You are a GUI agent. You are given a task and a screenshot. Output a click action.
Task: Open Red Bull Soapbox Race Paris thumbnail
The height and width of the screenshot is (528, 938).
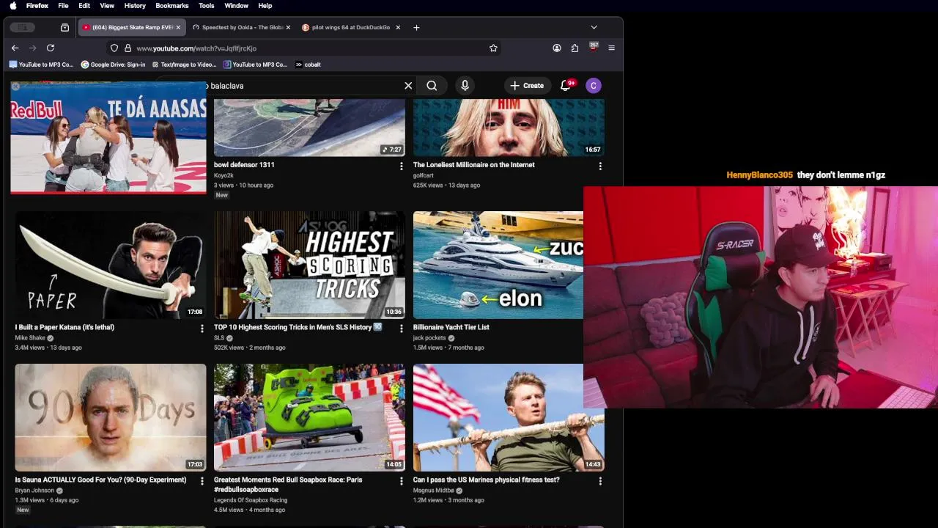pos(309,417)
